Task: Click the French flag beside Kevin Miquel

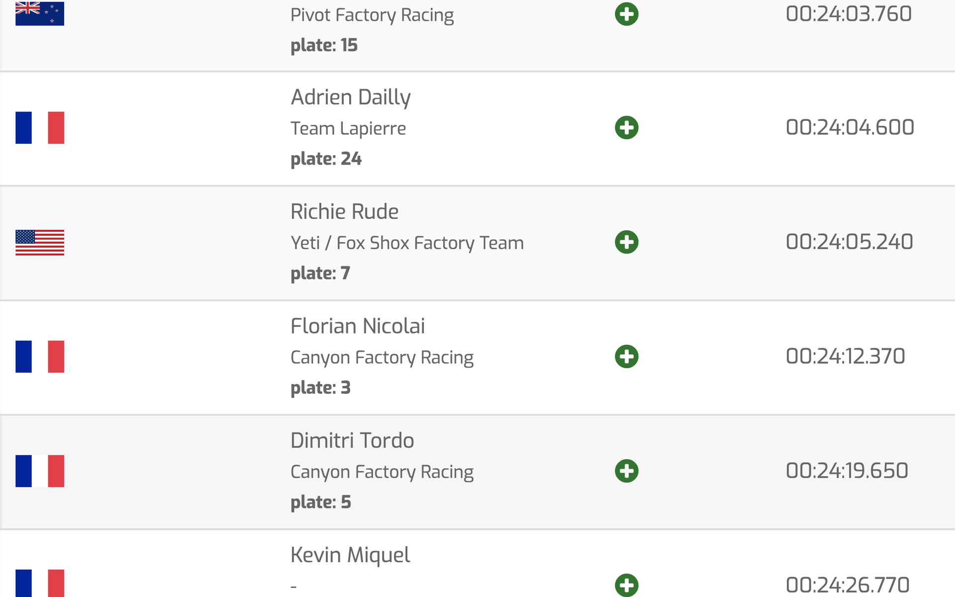Action: [40, 583]
